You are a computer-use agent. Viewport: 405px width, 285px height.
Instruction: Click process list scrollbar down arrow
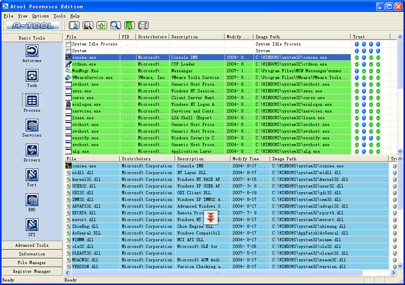point(400,152)
